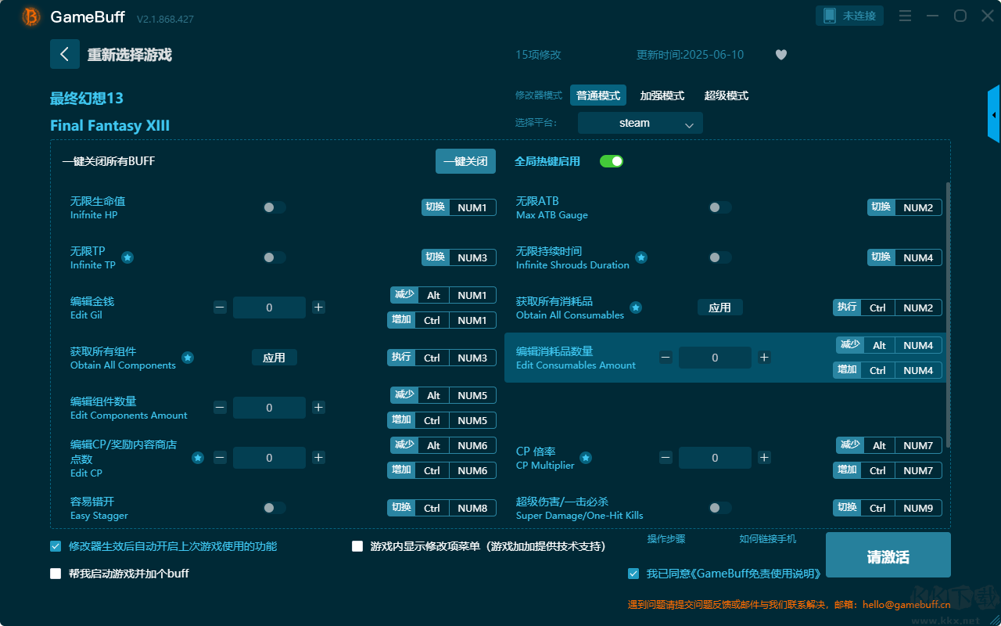Click the 一键关闭 button
The width and height of the screenshot is (1001, 626).
(x=465, y=161)
